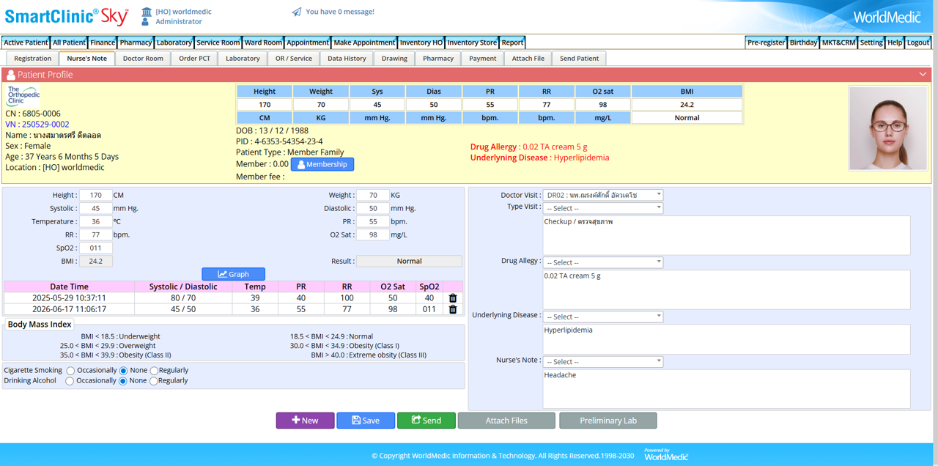Delete the 2025-05-29 10:37:11 vitals row
938x466 pixels.
453,298
